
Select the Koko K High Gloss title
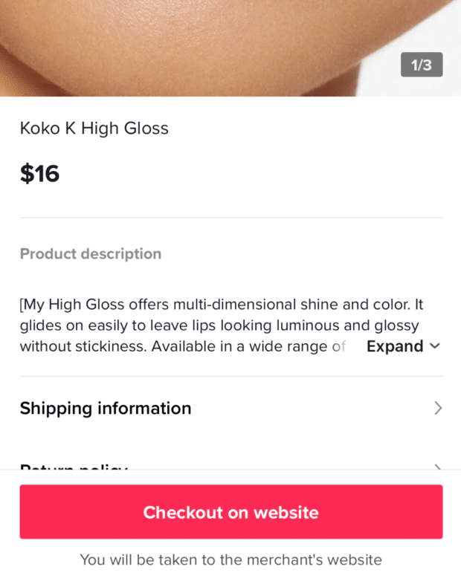point(94,129)
